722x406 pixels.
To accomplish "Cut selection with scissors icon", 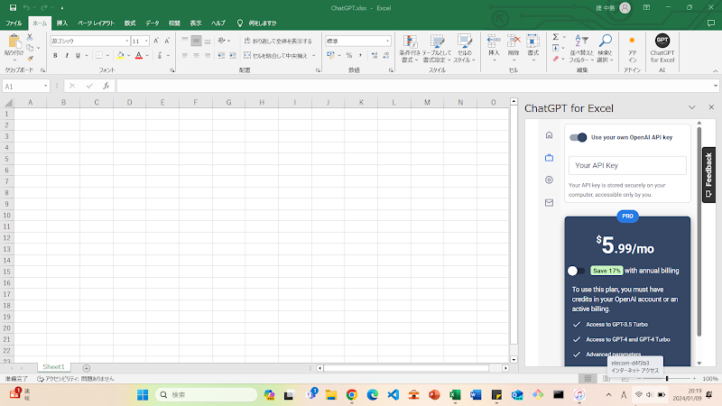I will coord(30,37).
